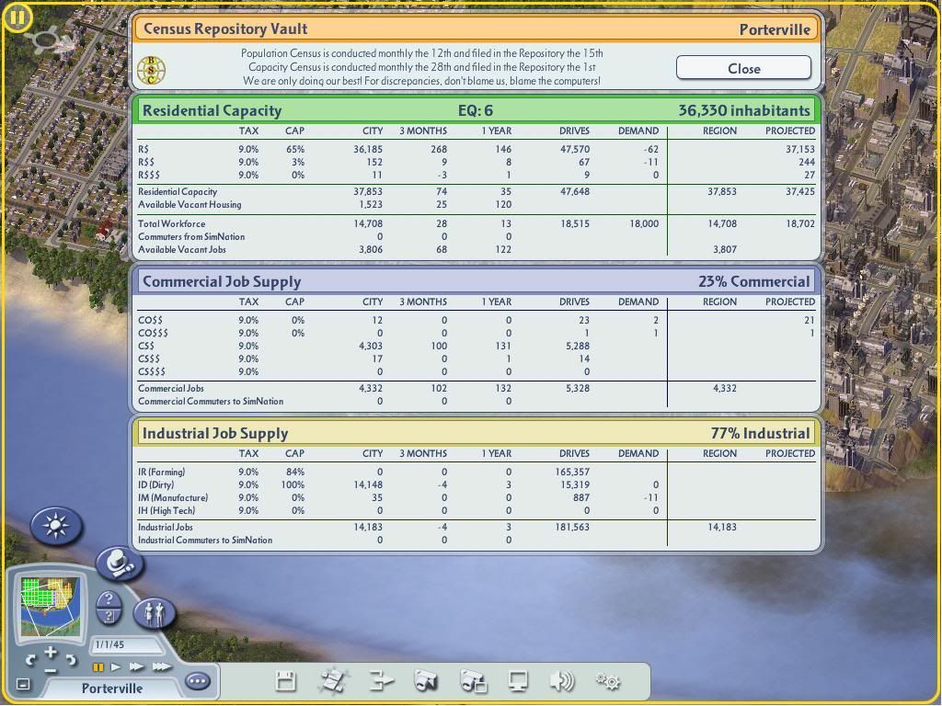Click the Commercial Job Supply header
Image resolution: width=942 pixels, height=706 pixels.
pos(222,281)
